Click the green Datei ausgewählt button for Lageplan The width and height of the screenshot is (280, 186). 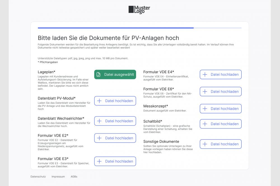(x=115, y=74)
